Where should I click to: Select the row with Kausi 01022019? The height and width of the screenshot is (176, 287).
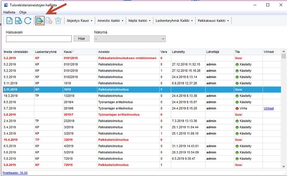[142, 77]
